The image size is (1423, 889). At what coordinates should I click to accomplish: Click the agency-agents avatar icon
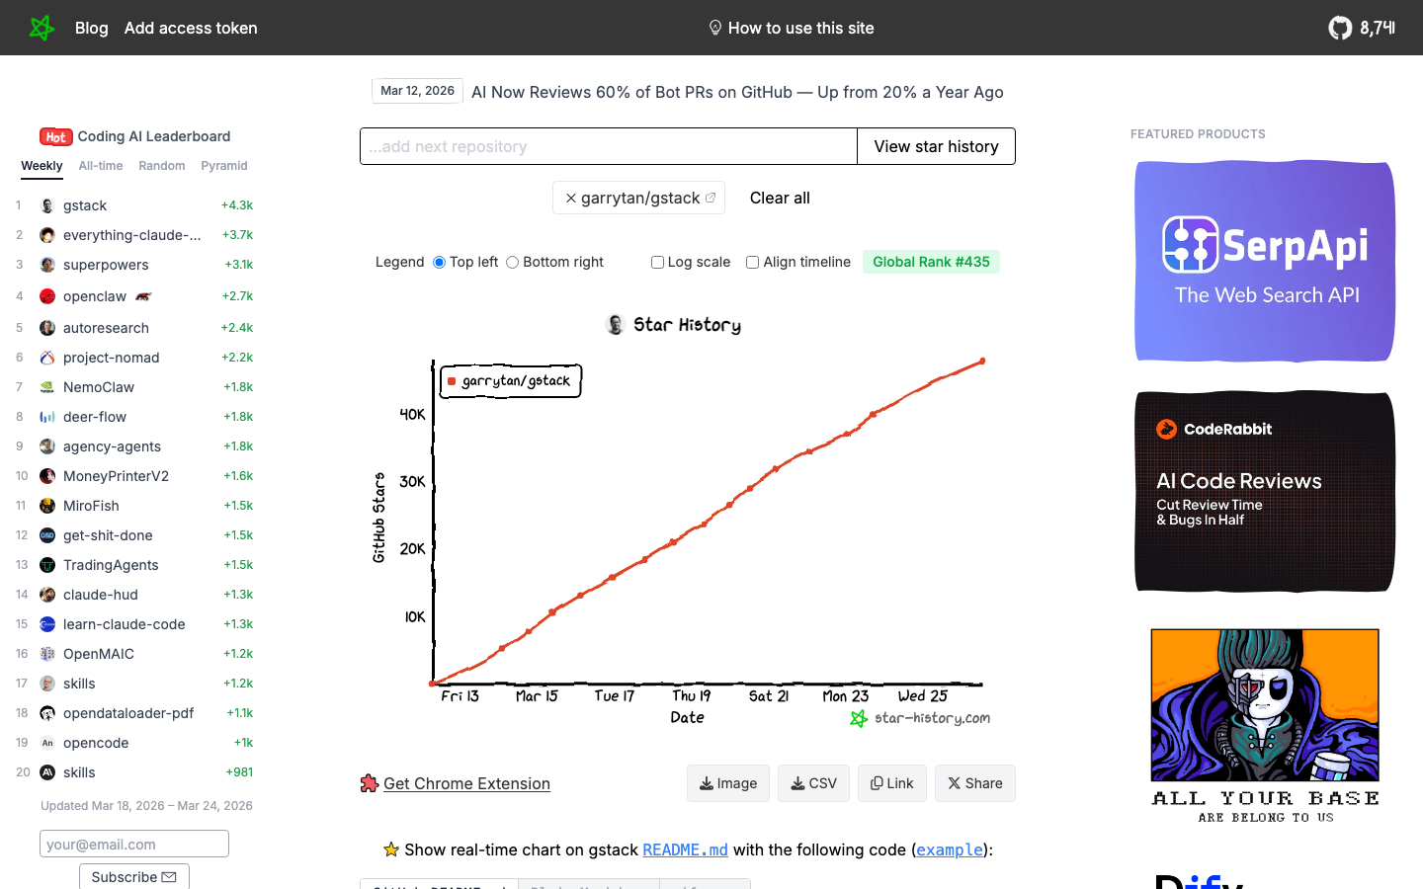(46, 446)
